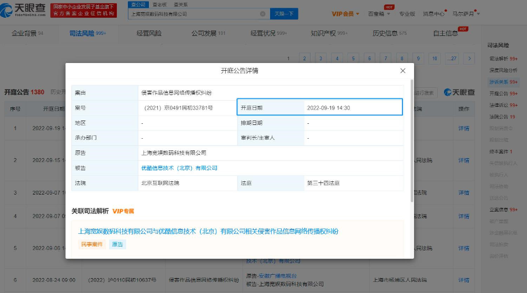Open the 百宝箱 dropdown menu
Viewport: 527px width, 293px height.
(x=379, y=14)
